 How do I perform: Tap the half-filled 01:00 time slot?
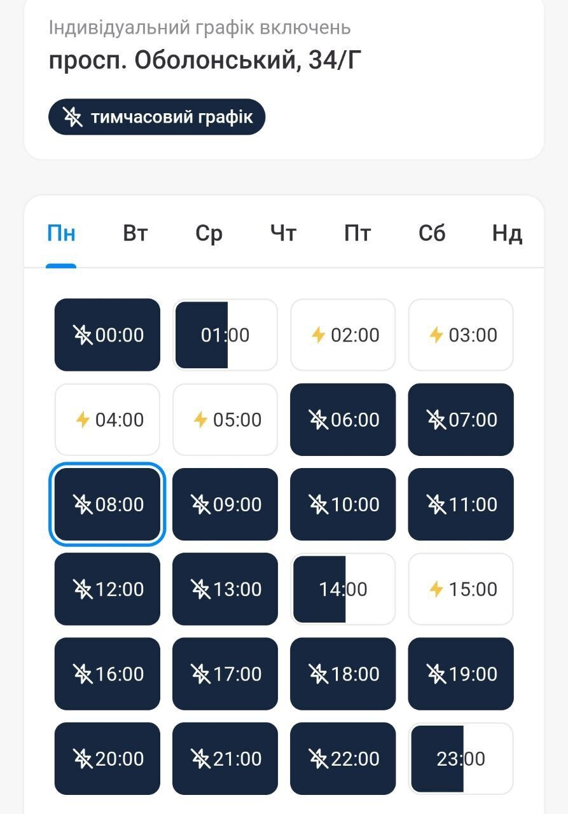(x=225, y=335)
